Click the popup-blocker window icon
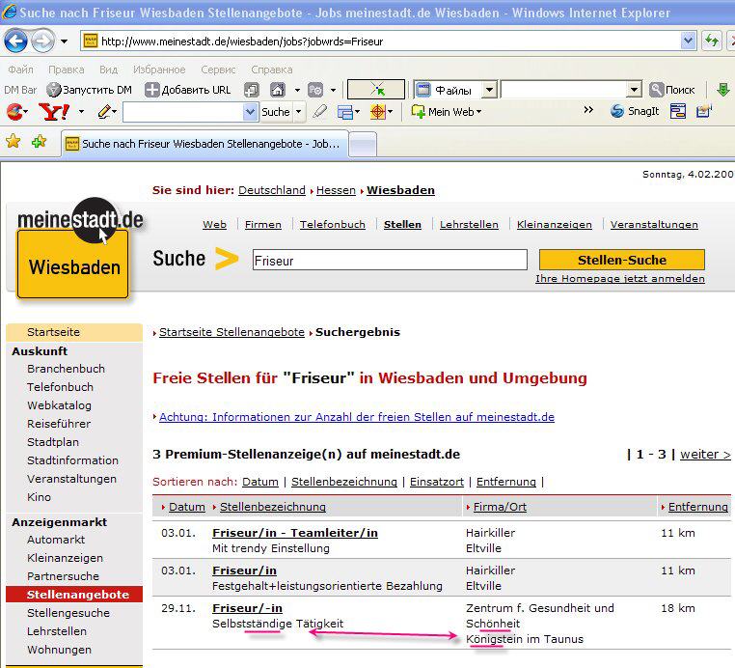This screenshot has width=735, height=668. [345, 112]
